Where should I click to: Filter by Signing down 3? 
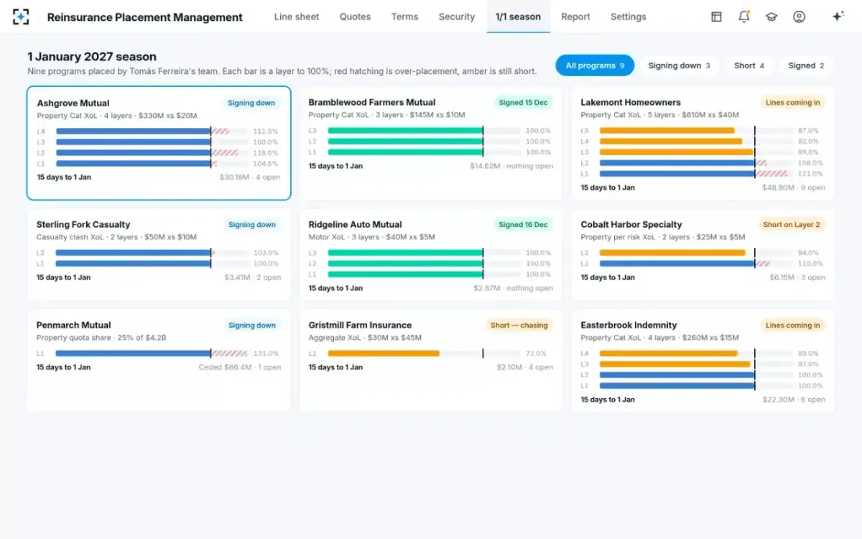679,65
